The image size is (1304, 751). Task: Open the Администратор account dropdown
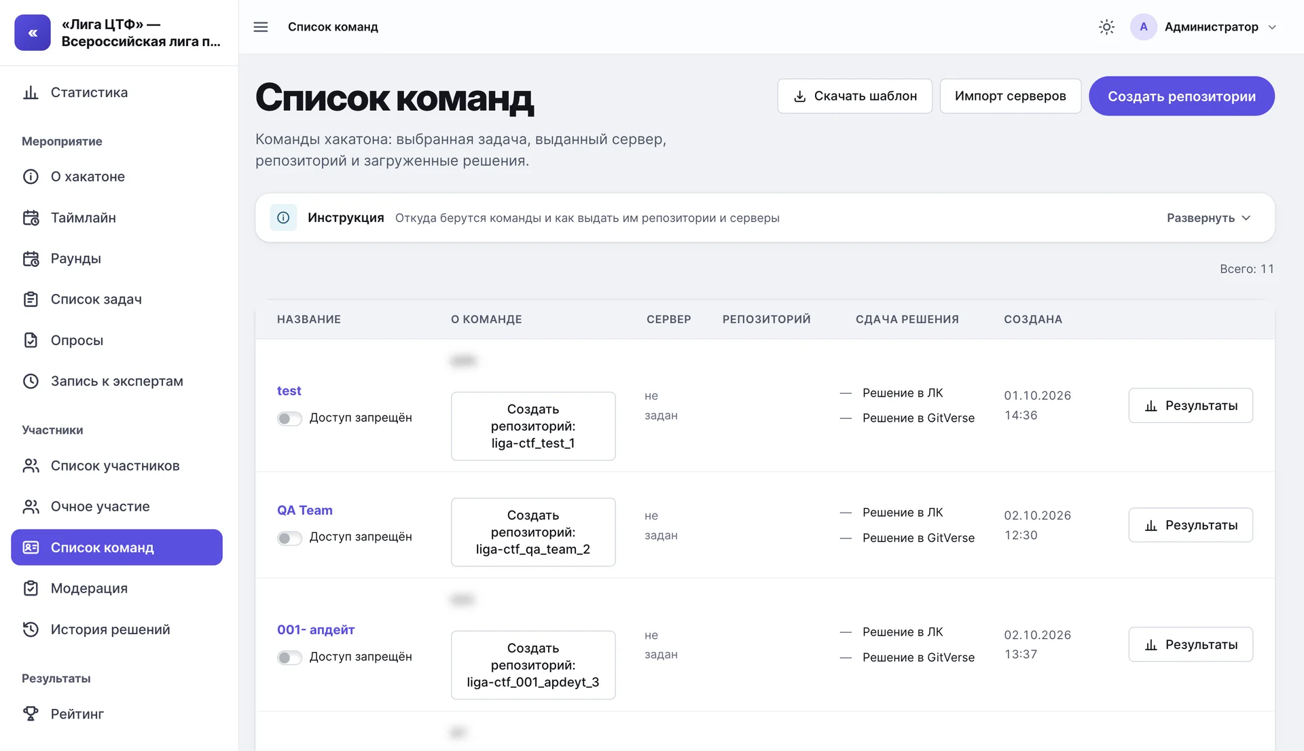[1204, 27]
